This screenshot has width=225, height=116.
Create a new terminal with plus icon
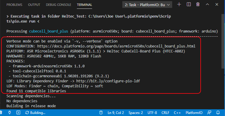(179, 4)
